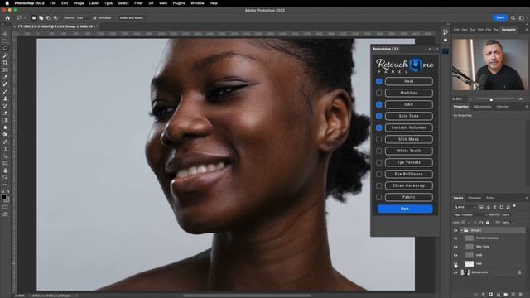The width and height of the screenshot is (530, 298).
Task: Select the Brush tool
Action: click(5, 92)
